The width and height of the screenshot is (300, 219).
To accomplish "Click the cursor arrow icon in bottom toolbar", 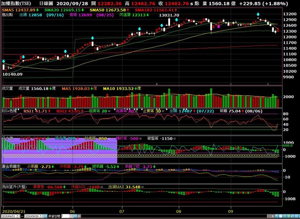I will (x=277, y=216).
